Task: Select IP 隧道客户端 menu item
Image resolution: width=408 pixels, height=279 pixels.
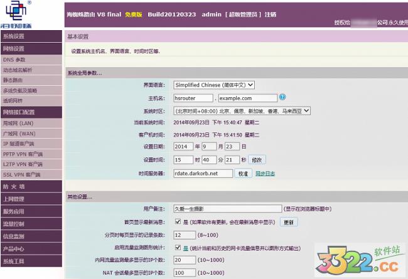Action: 31,144
